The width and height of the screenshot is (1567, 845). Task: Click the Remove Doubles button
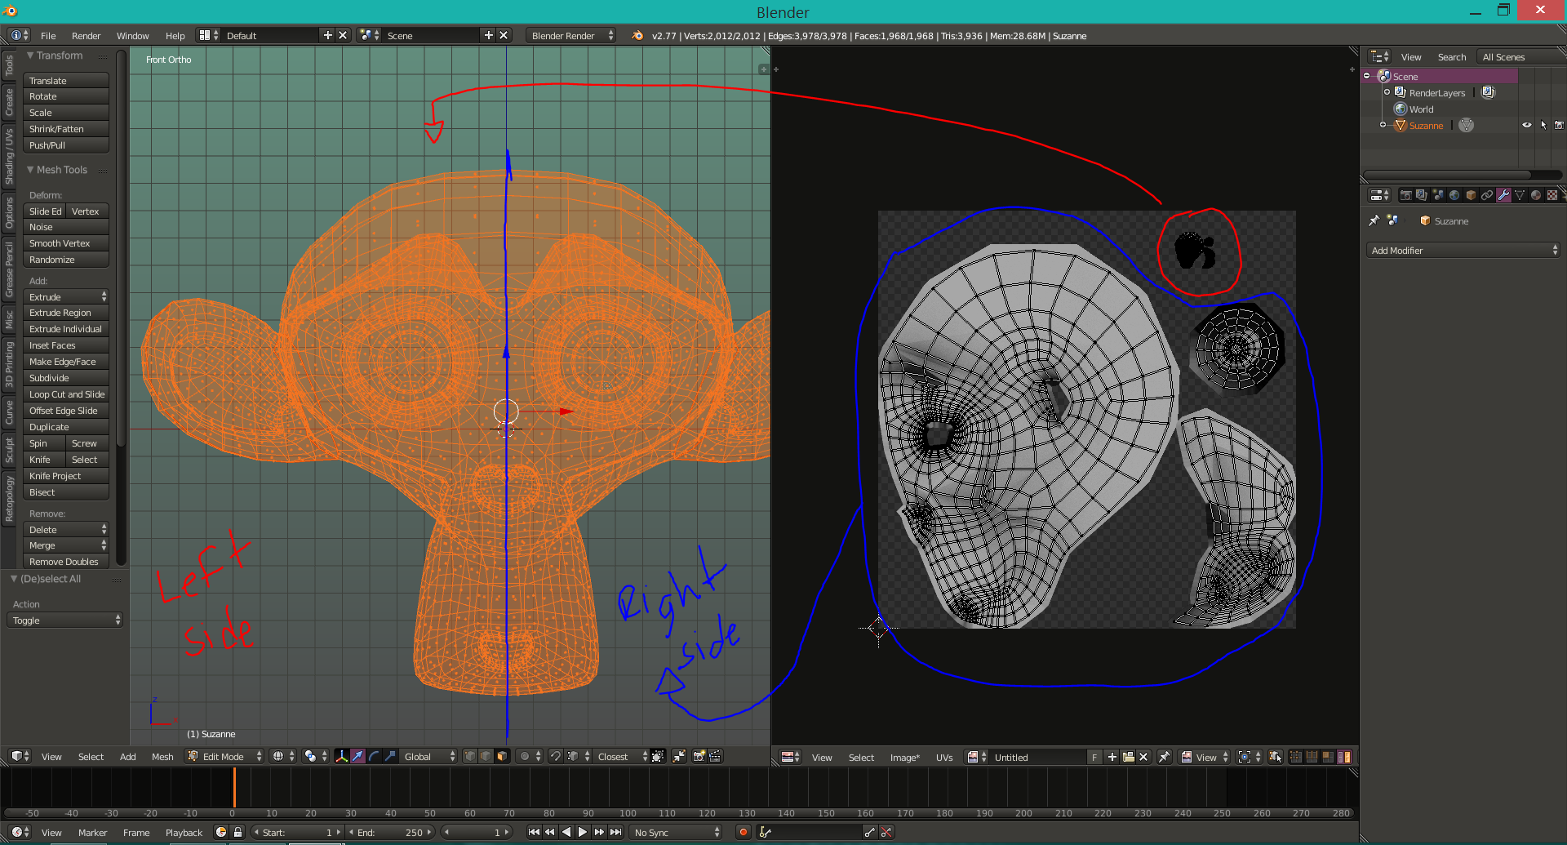[66, 561]
